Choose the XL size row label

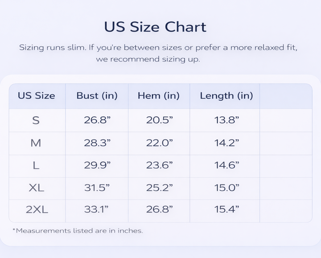pyautogui.click(x=36, y=188)
